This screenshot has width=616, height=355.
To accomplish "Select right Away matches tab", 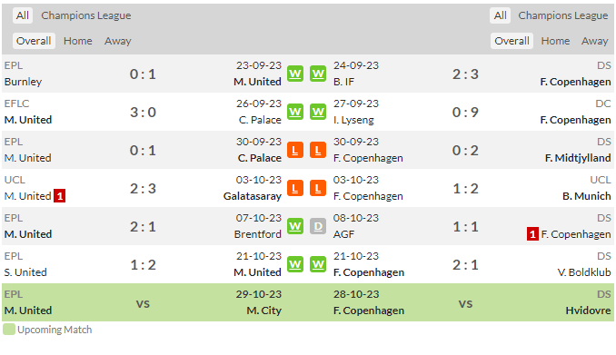I will tap(595, 41).
